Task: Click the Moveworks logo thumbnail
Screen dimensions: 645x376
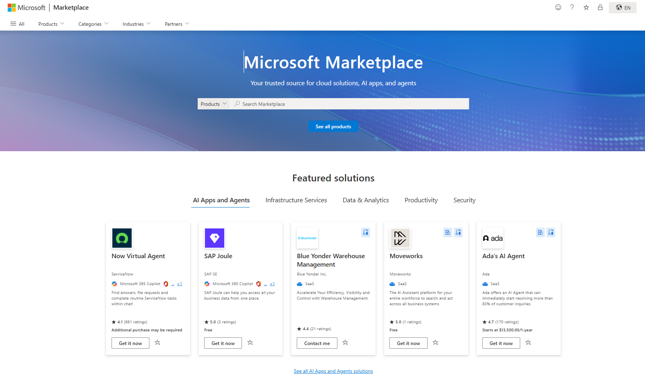Action: 400,238
